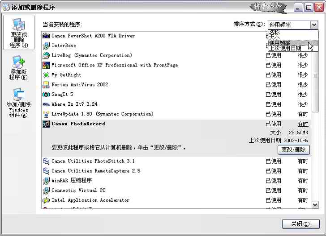Minimize the 添加或删除程序 window
The width and height of the screenshot is (326, 236).
point(298,8)
